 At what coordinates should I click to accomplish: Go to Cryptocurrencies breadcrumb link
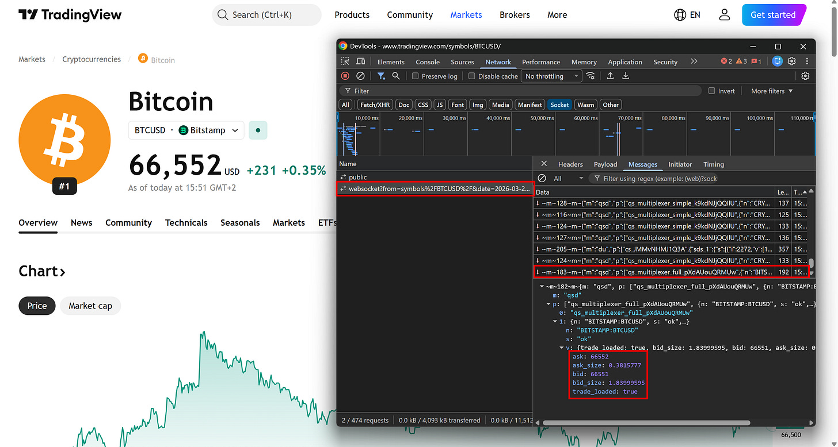click(x=92, y=59)
